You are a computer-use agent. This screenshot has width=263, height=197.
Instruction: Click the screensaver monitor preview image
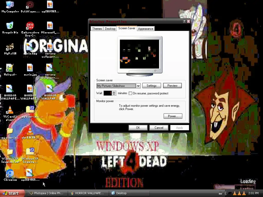coord(139,54)
